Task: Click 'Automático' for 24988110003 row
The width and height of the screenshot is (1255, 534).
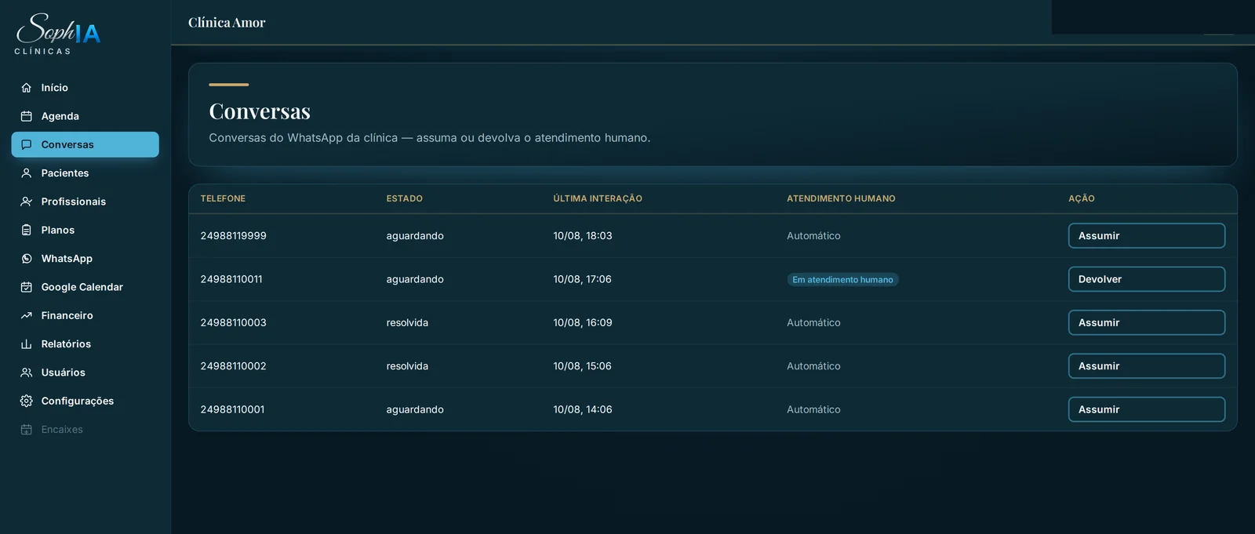Action: click(x=813, y=322)
